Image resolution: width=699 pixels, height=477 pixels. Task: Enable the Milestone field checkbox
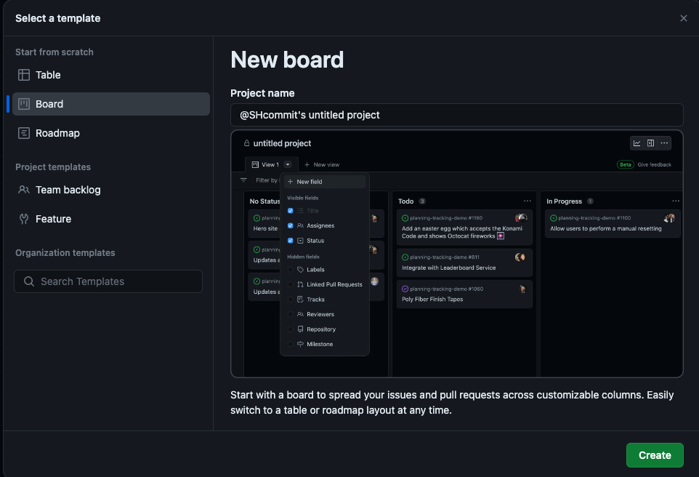point(290,344)
